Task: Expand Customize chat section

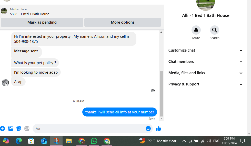Action: (205, 50)
